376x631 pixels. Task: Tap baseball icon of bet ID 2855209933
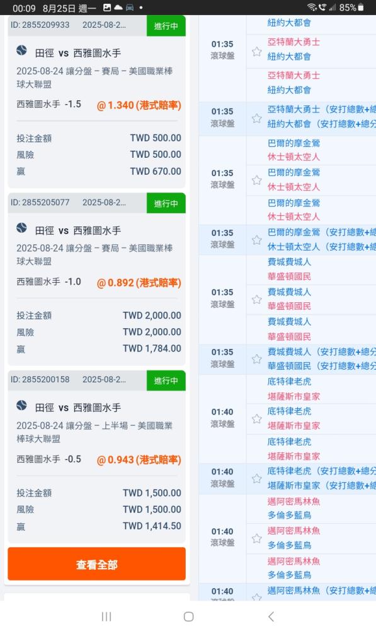(x=21, y=50)
